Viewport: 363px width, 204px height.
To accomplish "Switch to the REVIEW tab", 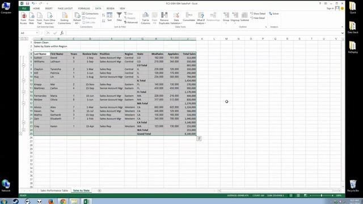I will pos(111,8).
